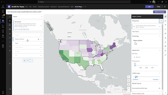Switch to the Attendance tab
This screenshot has height=95, width=168.
tap(53, 7)
